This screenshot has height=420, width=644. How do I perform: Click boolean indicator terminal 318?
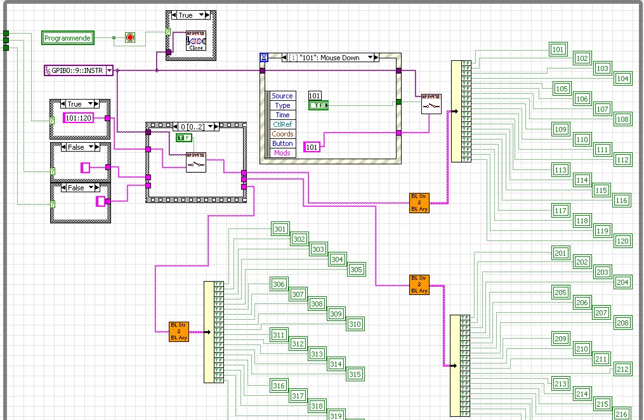click(317, 406)
